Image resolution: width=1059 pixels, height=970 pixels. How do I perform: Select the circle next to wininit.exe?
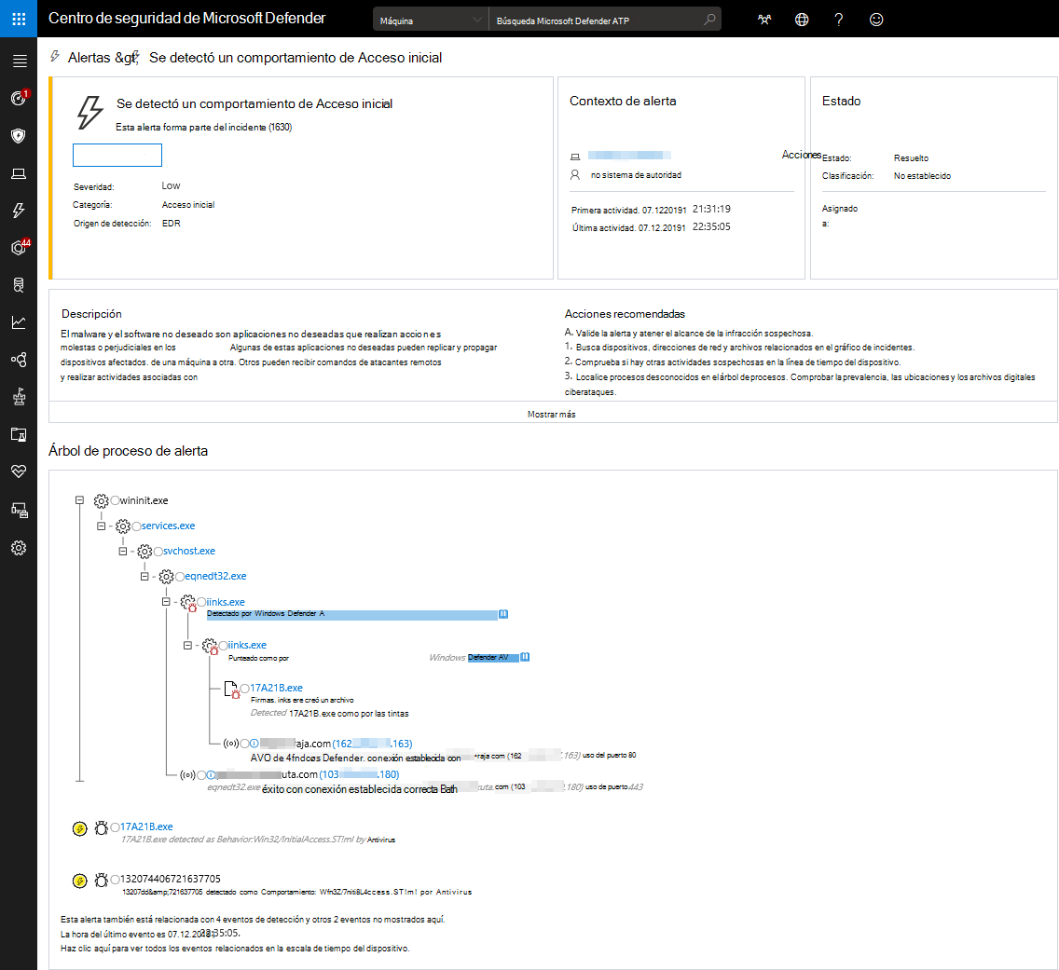116,500
